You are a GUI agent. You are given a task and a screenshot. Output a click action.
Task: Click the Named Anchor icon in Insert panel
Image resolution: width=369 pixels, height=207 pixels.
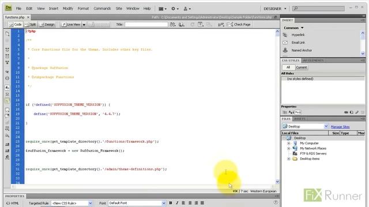[285, 50]
